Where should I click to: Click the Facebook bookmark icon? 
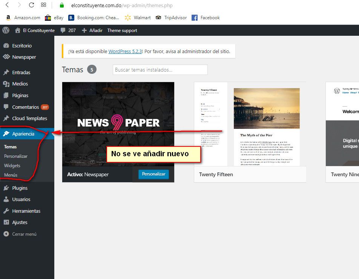click(x=194, y=18)
